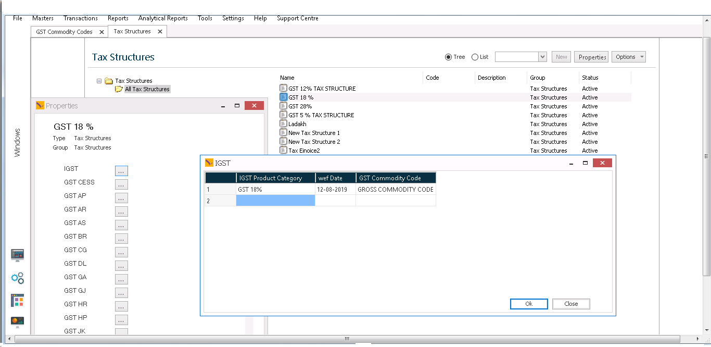Image resolution: width=711 pixels, height=347 pixels.
Task: Click the All Tax Structures folder icon
Action: [x=119, y=89]
